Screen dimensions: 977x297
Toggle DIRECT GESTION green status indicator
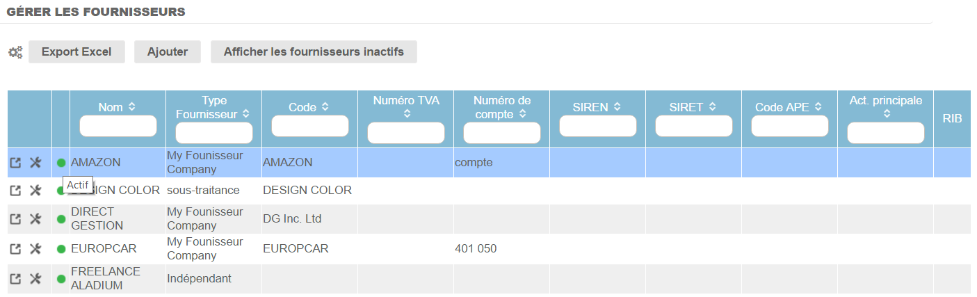click(x=61, y=219)
